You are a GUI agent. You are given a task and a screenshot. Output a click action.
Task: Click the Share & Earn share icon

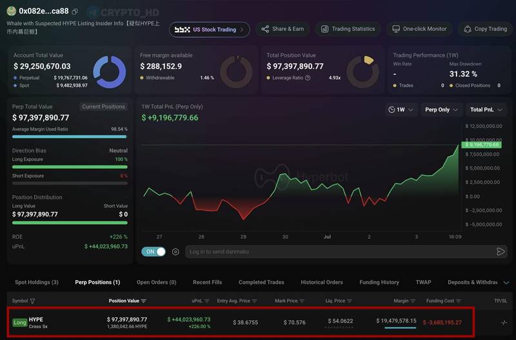click(265, 29)
